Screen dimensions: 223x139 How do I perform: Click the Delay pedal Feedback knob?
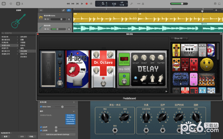[x=152, y=78]
